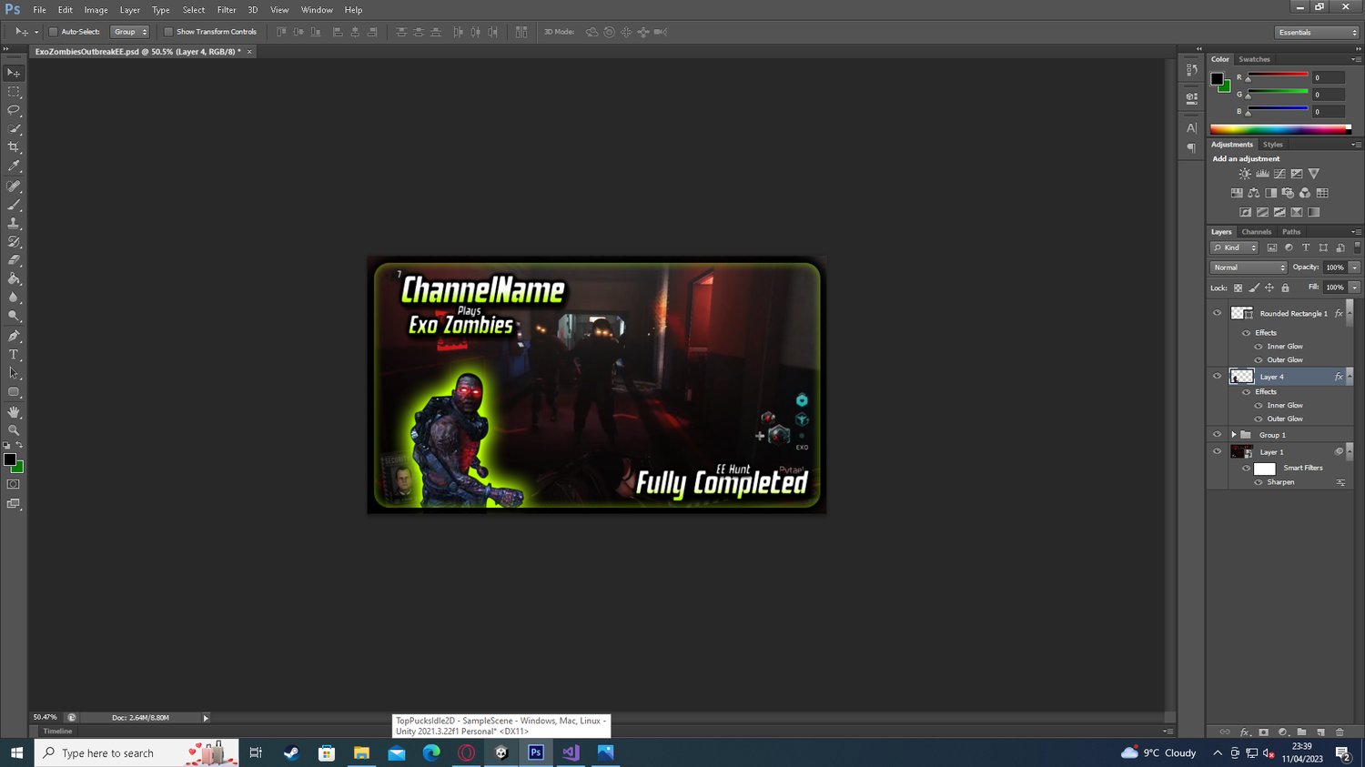Screen dimensions: 1365x767
Task: Switch to the Swatches tab
Action: click(x=1254, y=59)
